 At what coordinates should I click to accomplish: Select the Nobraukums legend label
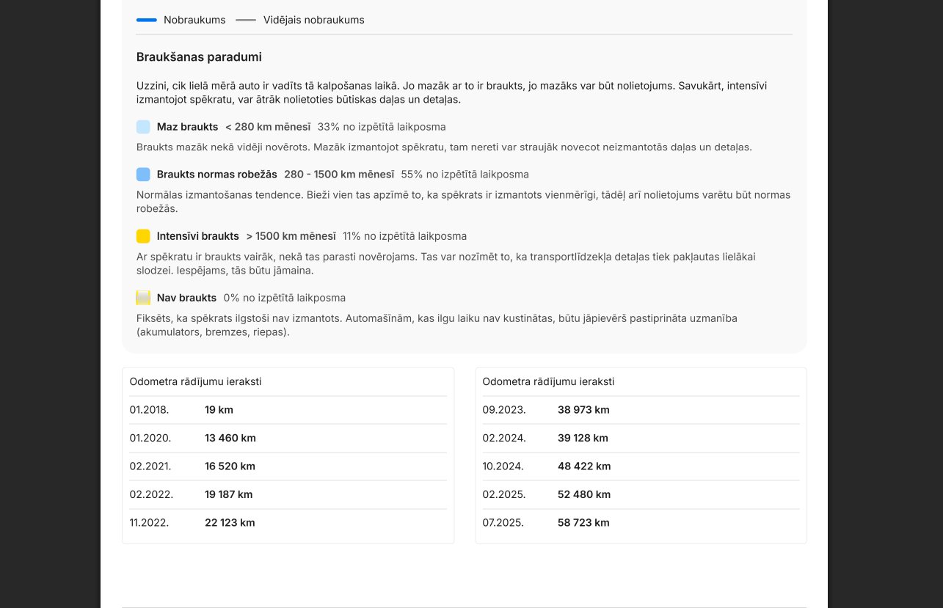[194, 21]
